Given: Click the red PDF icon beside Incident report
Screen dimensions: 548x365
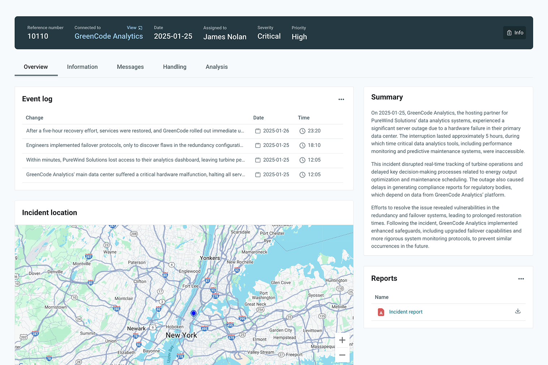Looking at the screenshot, I should click(x=381, y=312).
